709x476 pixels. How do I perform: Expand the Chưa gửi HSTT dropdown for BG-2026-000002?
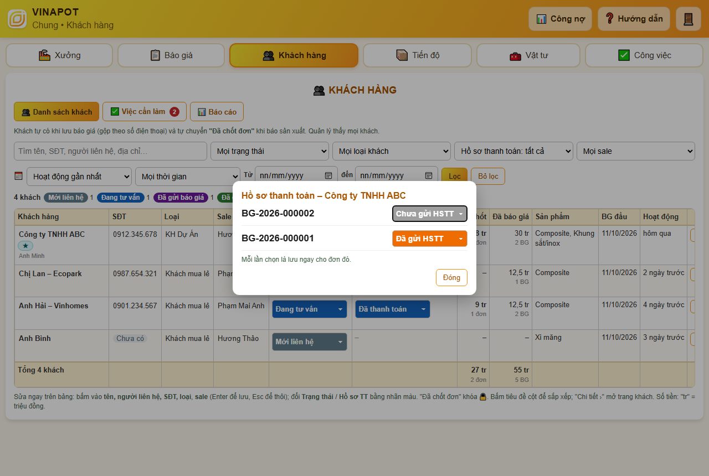pyautogui.click(x=430, y=214)
